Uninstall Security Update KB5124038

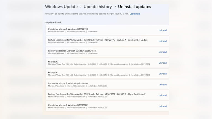163,52
